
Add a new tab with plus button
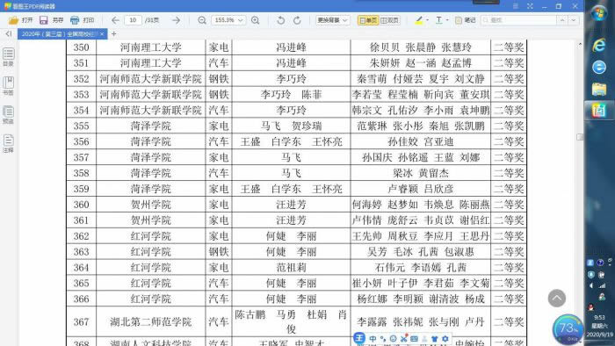113,34
